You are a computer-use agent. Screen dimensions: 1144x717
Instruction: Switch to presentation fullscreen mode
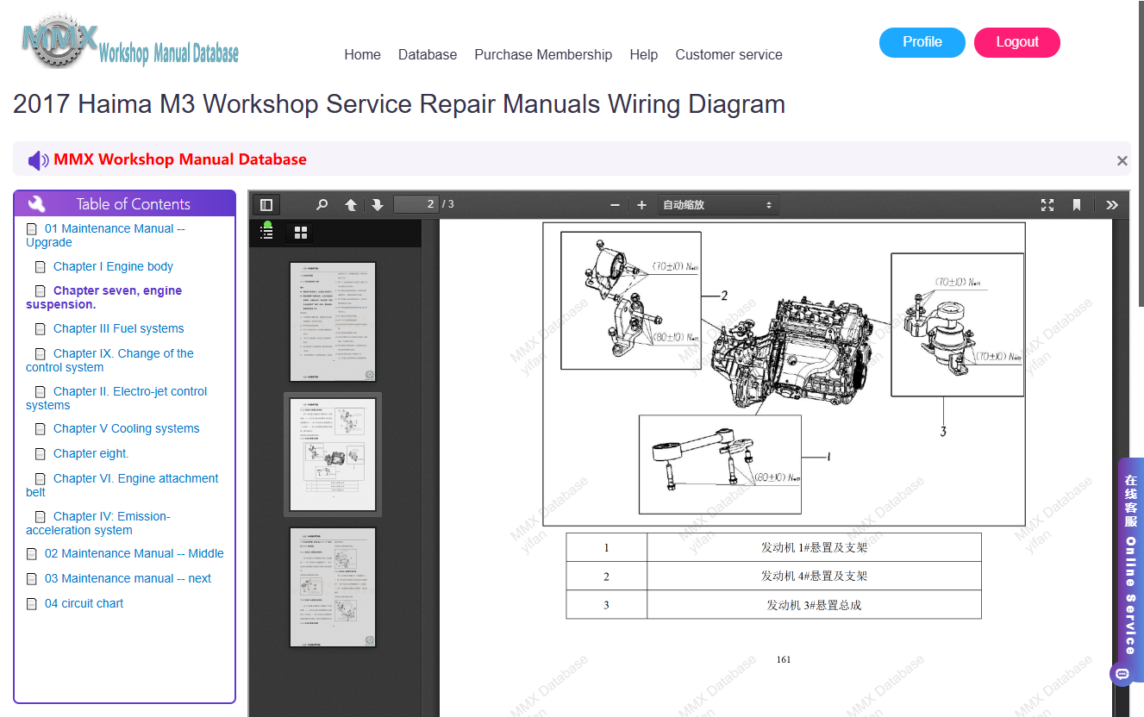1047,204
